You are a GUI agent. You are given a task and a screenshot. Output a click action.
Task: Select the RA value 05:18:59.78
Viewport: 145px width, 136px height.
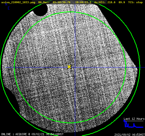pyautogui.click(x=62, y=2)
